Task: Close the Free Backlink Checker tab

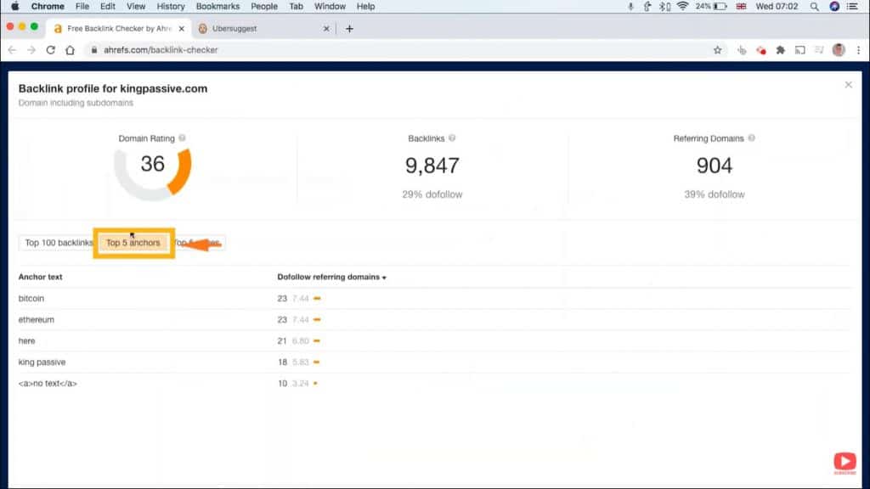Action: click(x=182, y=29)
